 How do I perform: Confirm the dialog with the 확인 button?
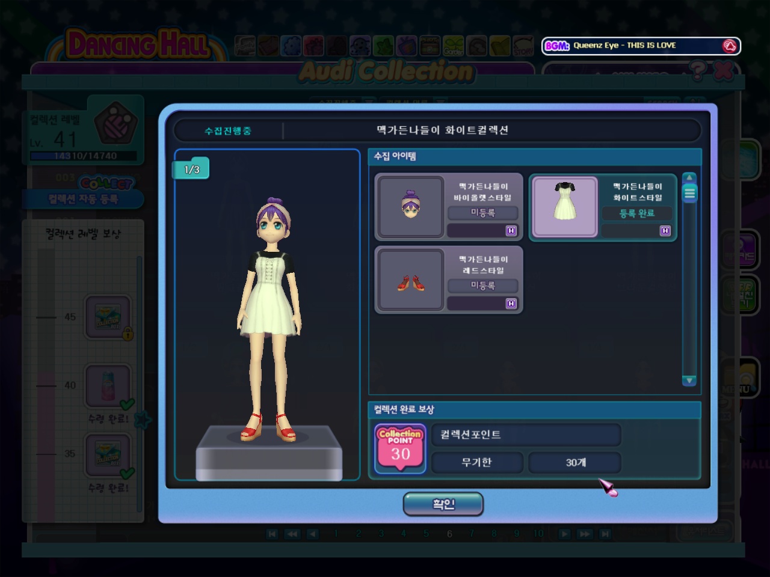[443, 504]
